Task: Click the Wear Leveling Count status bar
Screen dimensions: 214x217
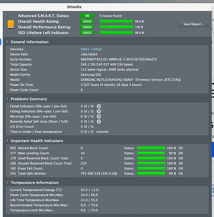Action: click(x=151, y=153)
